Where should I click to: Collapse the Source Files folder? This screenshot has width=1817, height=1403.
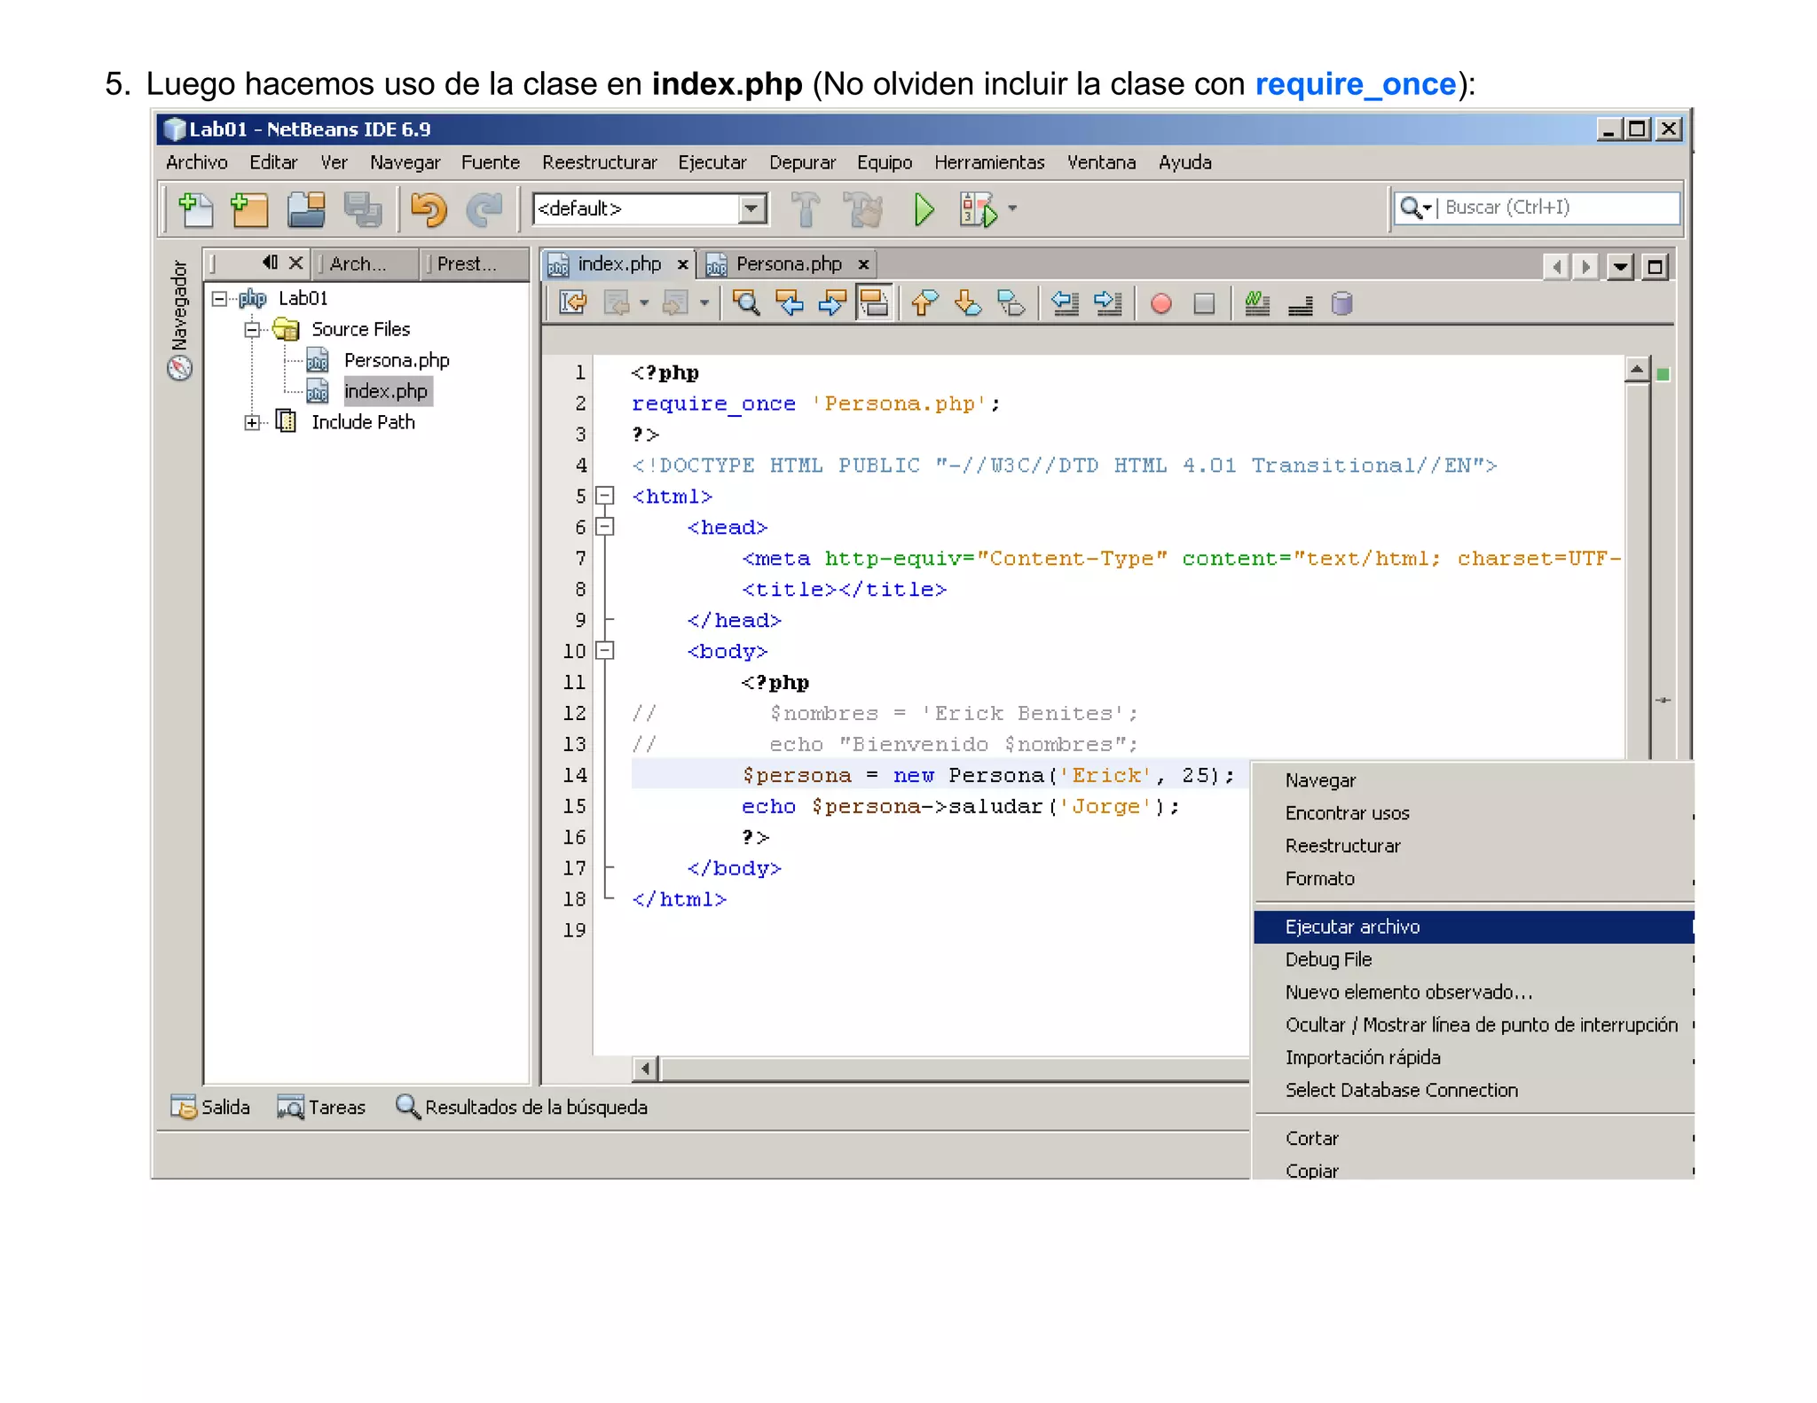click(252, 330)
